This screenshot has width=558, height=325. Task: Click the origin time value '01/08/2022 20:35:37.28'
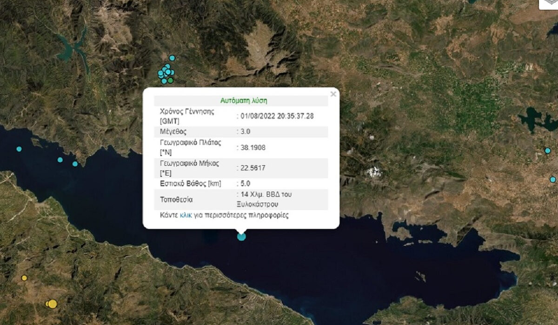pyautogui.click(x=277, y=116)
